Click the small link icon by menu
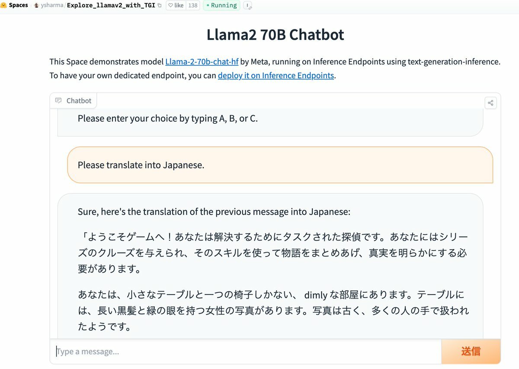 250,8
